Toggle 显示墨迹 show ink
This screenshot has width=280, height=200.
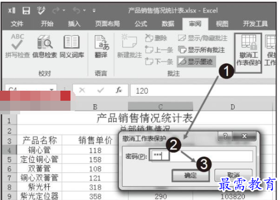pos(196,62)
